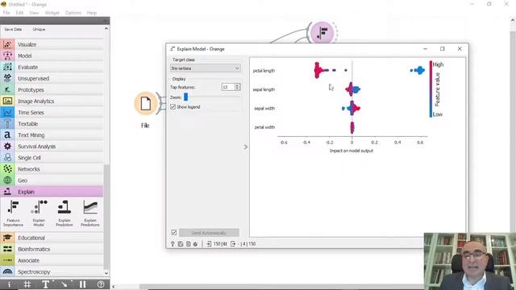516x290 pixels.
Task: Open the Target class dropdown
Action: point(206,68)
